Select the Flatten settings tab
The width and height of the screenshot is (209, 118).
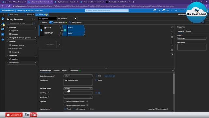tap(45, 71)
